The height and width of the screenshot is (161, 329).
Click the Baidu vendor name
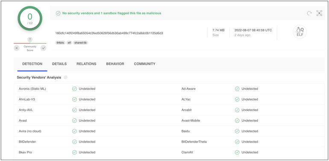tap(186, 131)
